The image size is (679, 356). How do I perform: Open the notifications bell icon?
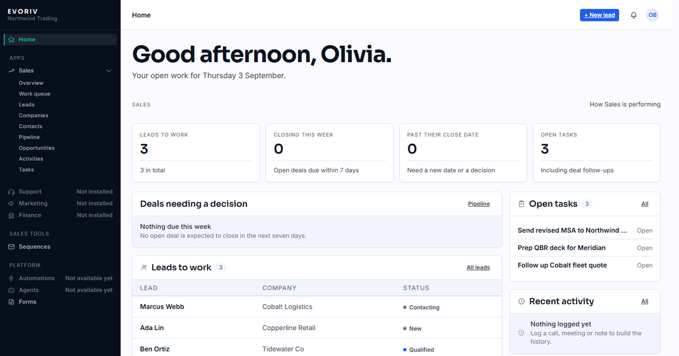pyautogui.click(x=634, y=15)
